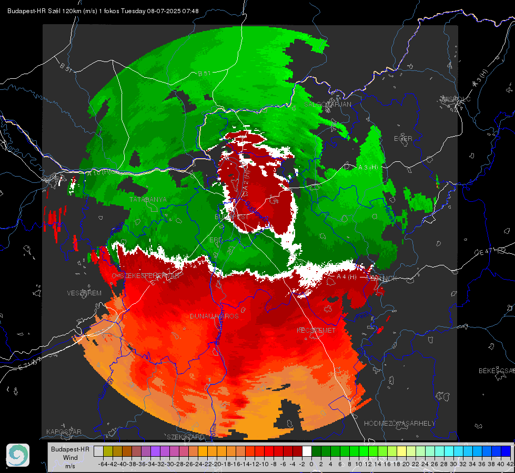This screenshot has width=515, height=473.
Task: Select the dark green swatch between 0 and 2
Action: 316,451
